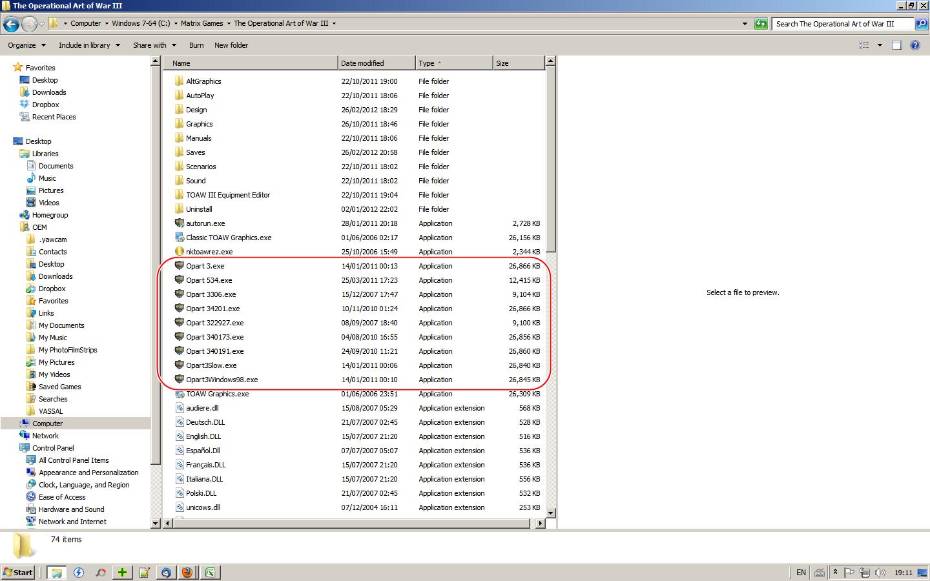Click the search magnifier icon
930x581 pixels.
click(922, 24)
